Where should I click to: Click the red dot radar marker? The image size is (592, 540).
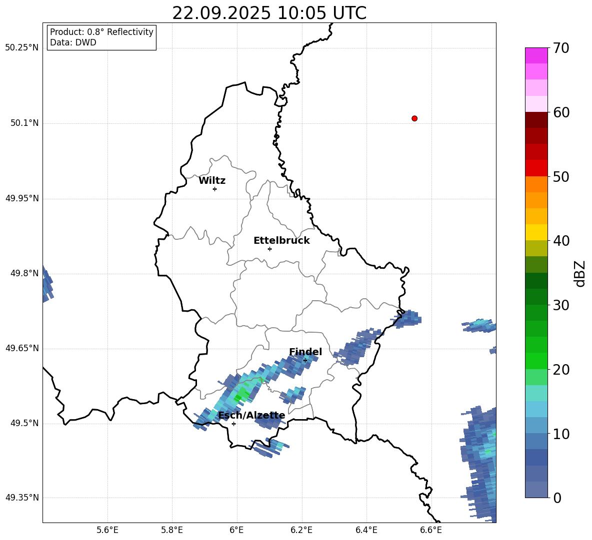click(x=414, y=118)
